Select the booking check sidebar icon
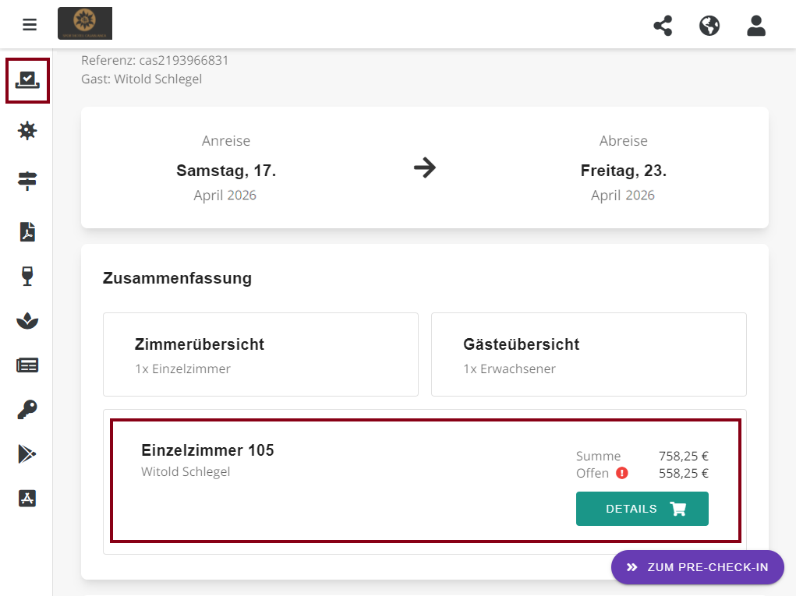 point(27,80)
